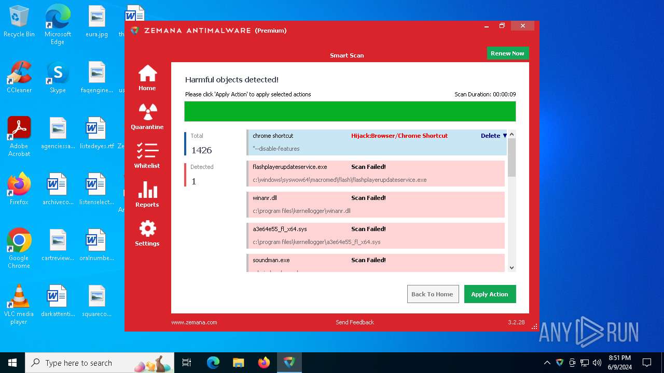Open the Skype desktop shortcut
Screen dimensions: 664x373
(58, 78)
